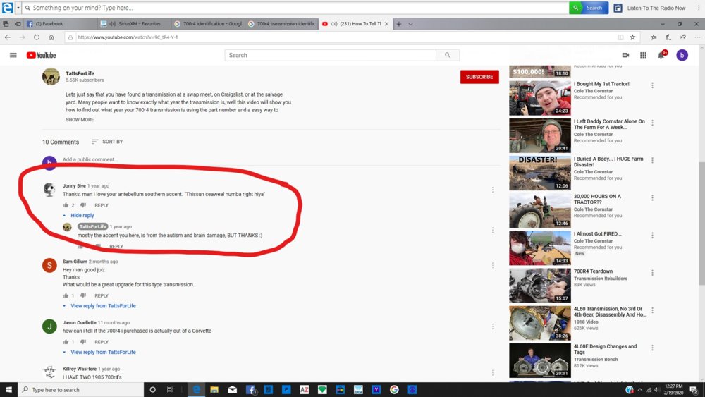
Task: Collapse replies with Hide reply
Action: point(82,216)
